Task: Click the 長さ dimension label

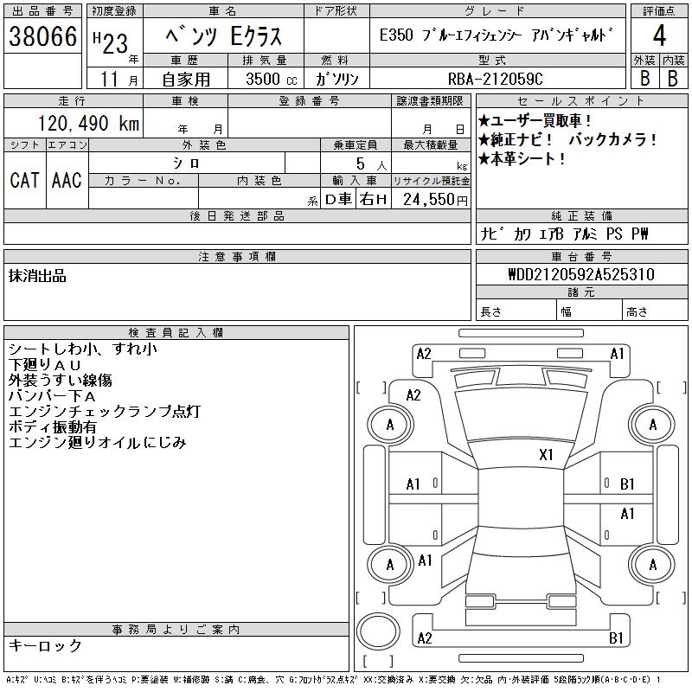Action: pos(490,312)
